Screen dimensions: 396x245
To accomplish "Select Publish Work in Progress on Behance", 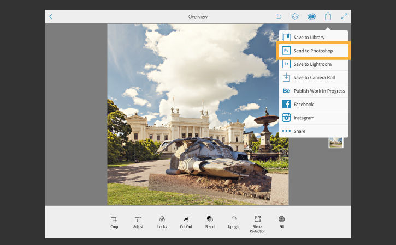I will click(314, 91).
